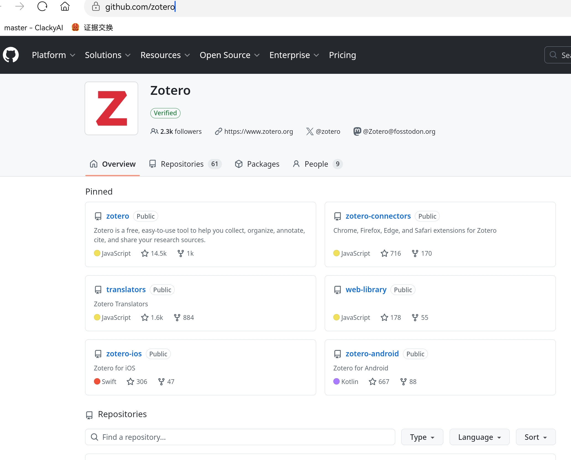Click the GitHub search box in header
Image resolution: width=571 pixels, height=460 pixels.
(x=558, y=55)
